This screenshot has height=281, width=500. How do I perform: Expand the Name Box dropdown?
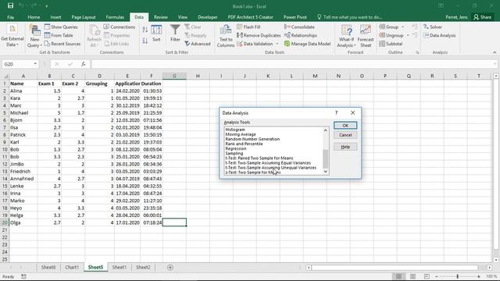(x=35, y=64)
